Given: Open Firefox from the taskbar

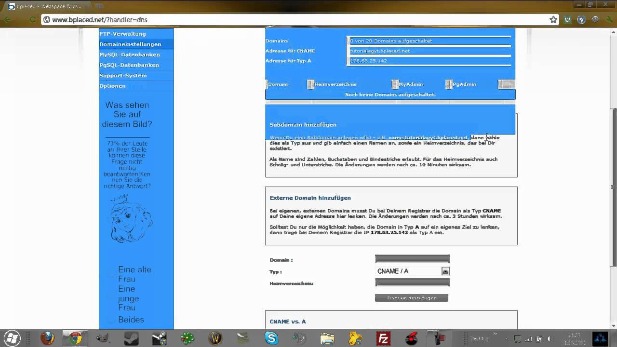Looking at the screenshot, I should pos(47,338).
